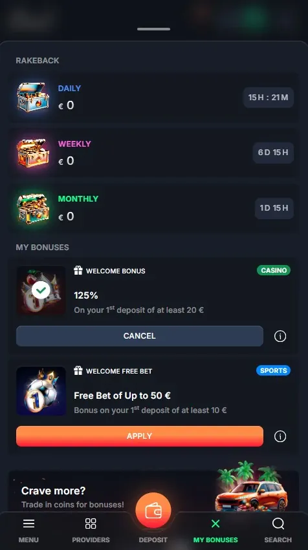This screenshot has height=550, width=308.
Task: Click the Monthly timer showing 1D 15H
Action: [274, 208]
